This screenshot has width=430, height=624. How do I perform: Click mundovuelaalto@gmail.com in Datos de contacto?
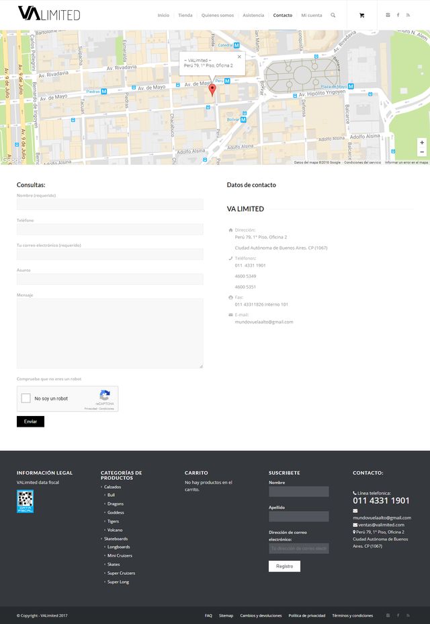click(x=264, y=322)
